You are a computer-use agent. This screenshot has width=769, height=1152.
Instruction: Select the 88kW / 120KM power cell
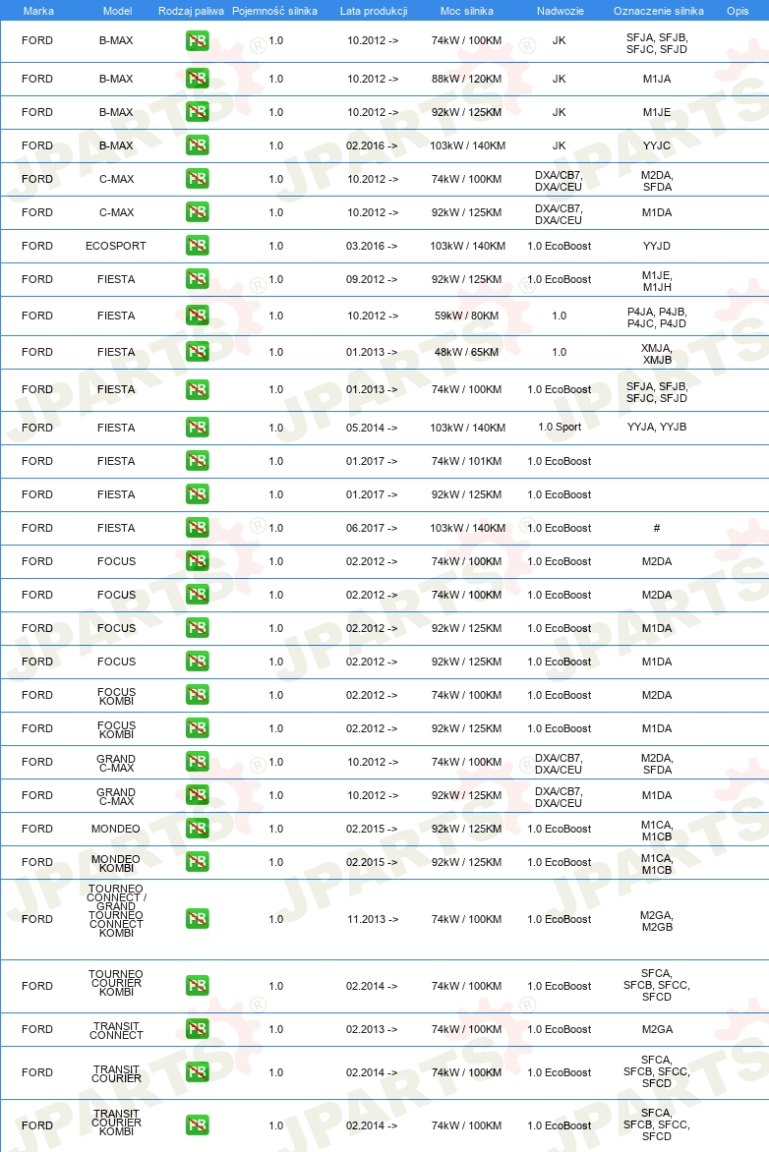(467, 80)
